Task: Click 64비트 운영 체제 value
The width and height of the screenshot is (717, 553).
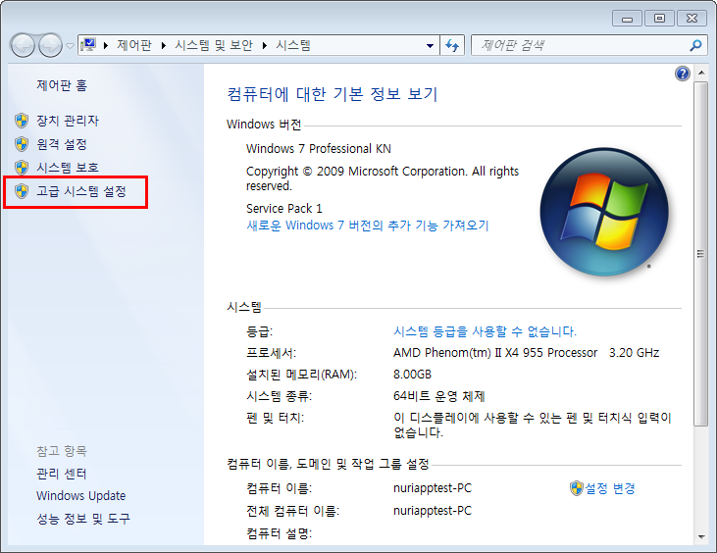Action: pos(439,396)
